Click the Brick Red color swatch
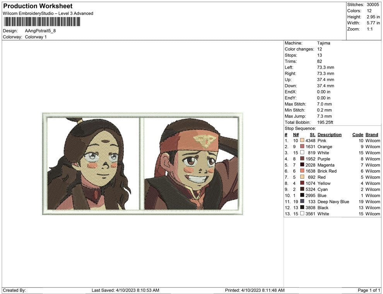383x294 pixels. pyautogui.click(x=302, y=171)
